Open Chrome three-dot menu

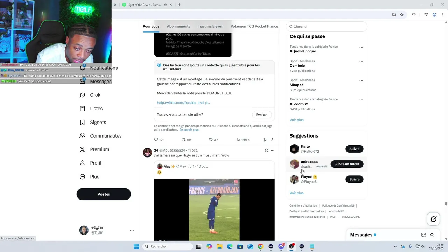443,15
